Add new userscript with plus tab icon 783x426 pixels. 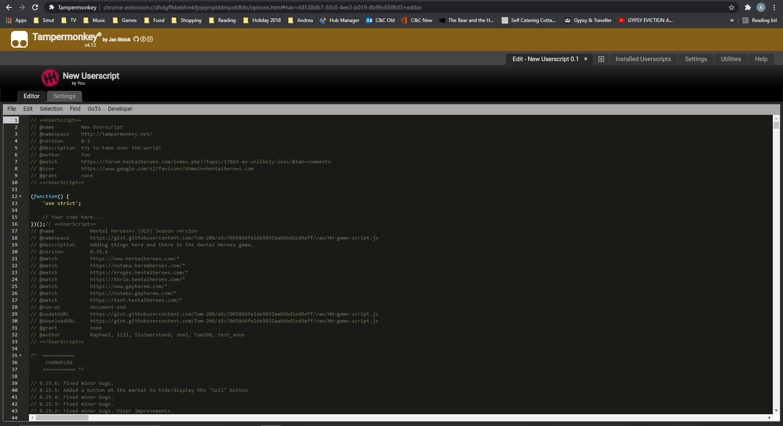tap(601, 59)
